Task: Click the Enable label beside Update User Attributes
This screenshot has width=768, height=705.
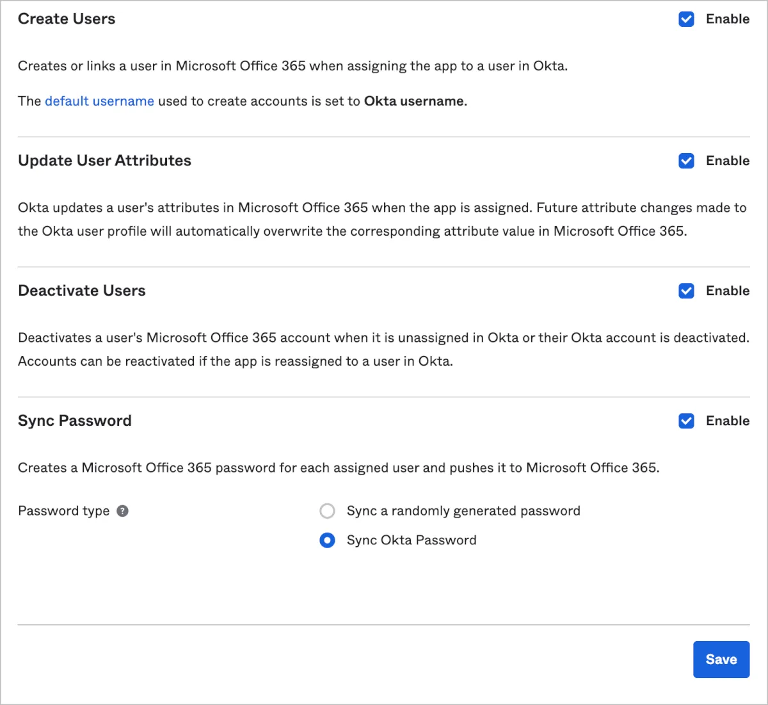Action: (728, 161)
